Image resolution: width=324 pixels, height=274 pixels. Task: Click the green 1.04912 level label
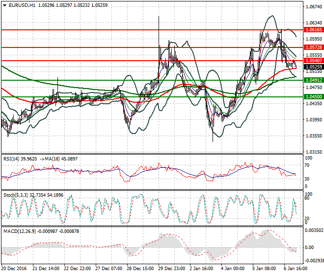pos(314,80)
